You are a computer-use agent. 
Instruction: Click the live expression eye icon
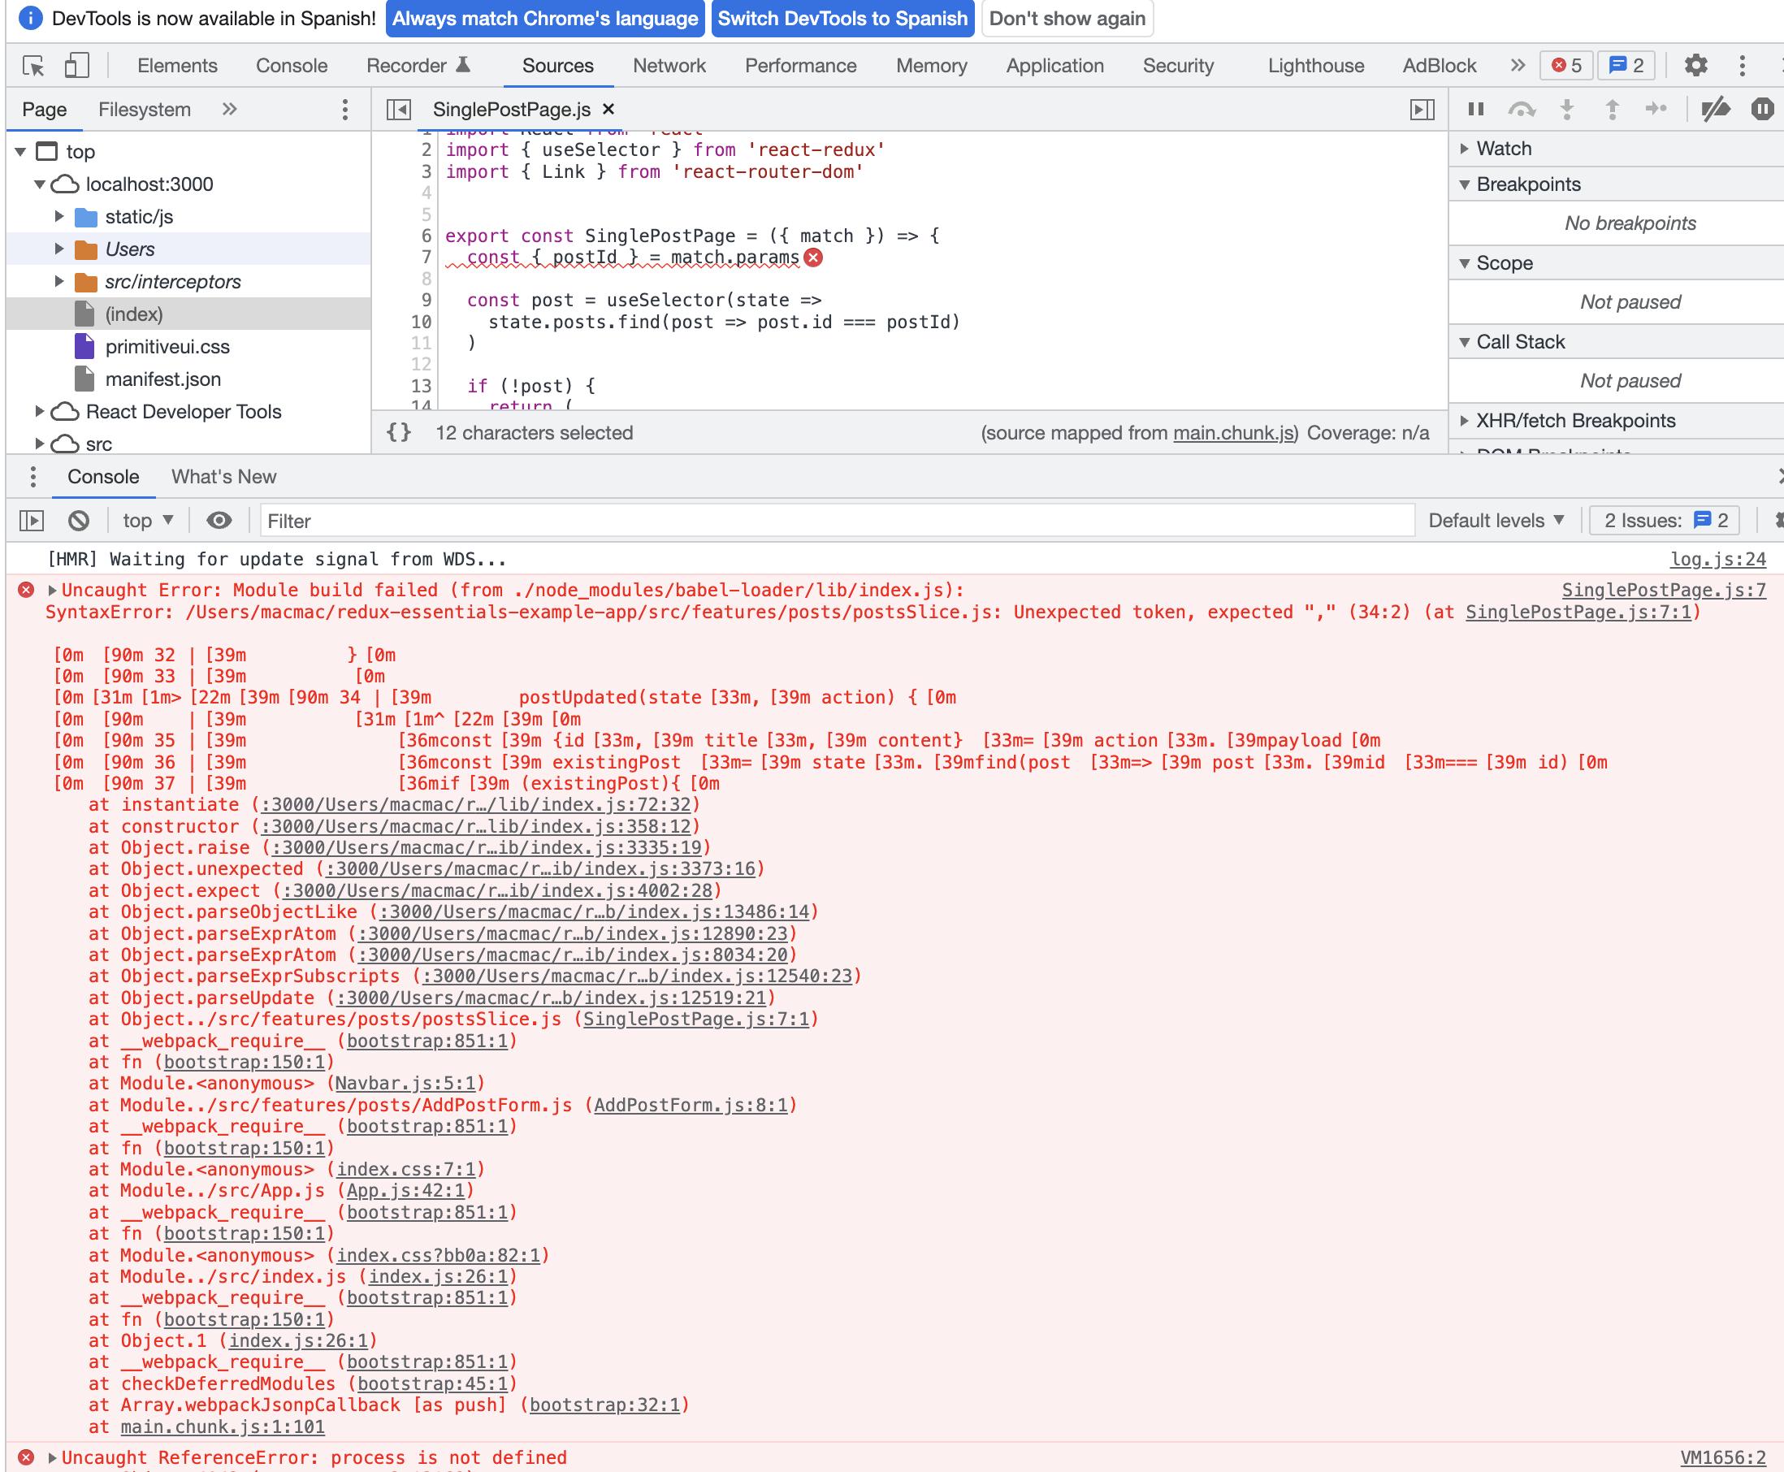219,521
